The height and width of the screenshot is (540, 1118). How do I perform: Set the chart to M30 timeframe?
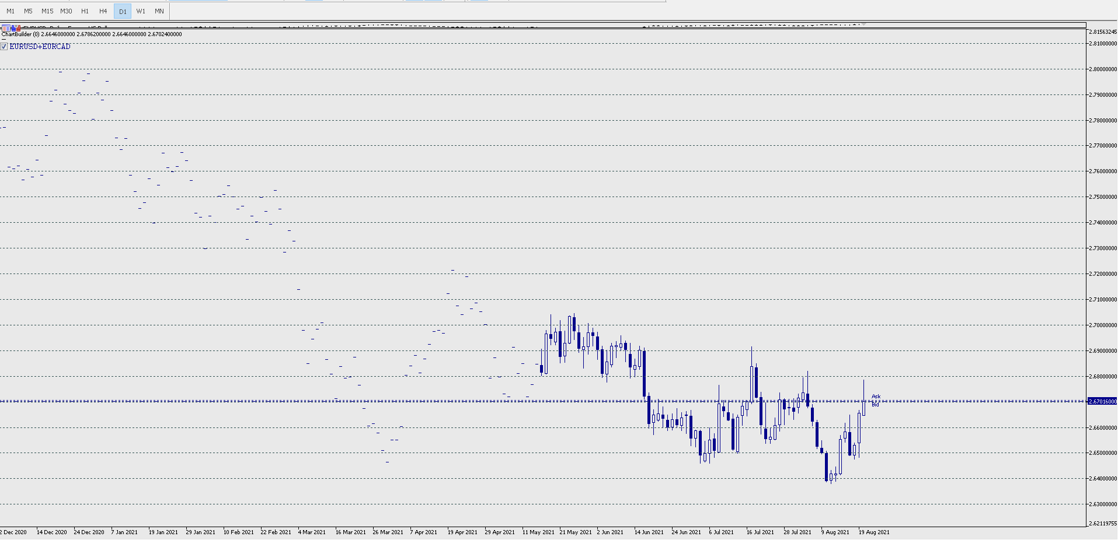click(66, 11)
